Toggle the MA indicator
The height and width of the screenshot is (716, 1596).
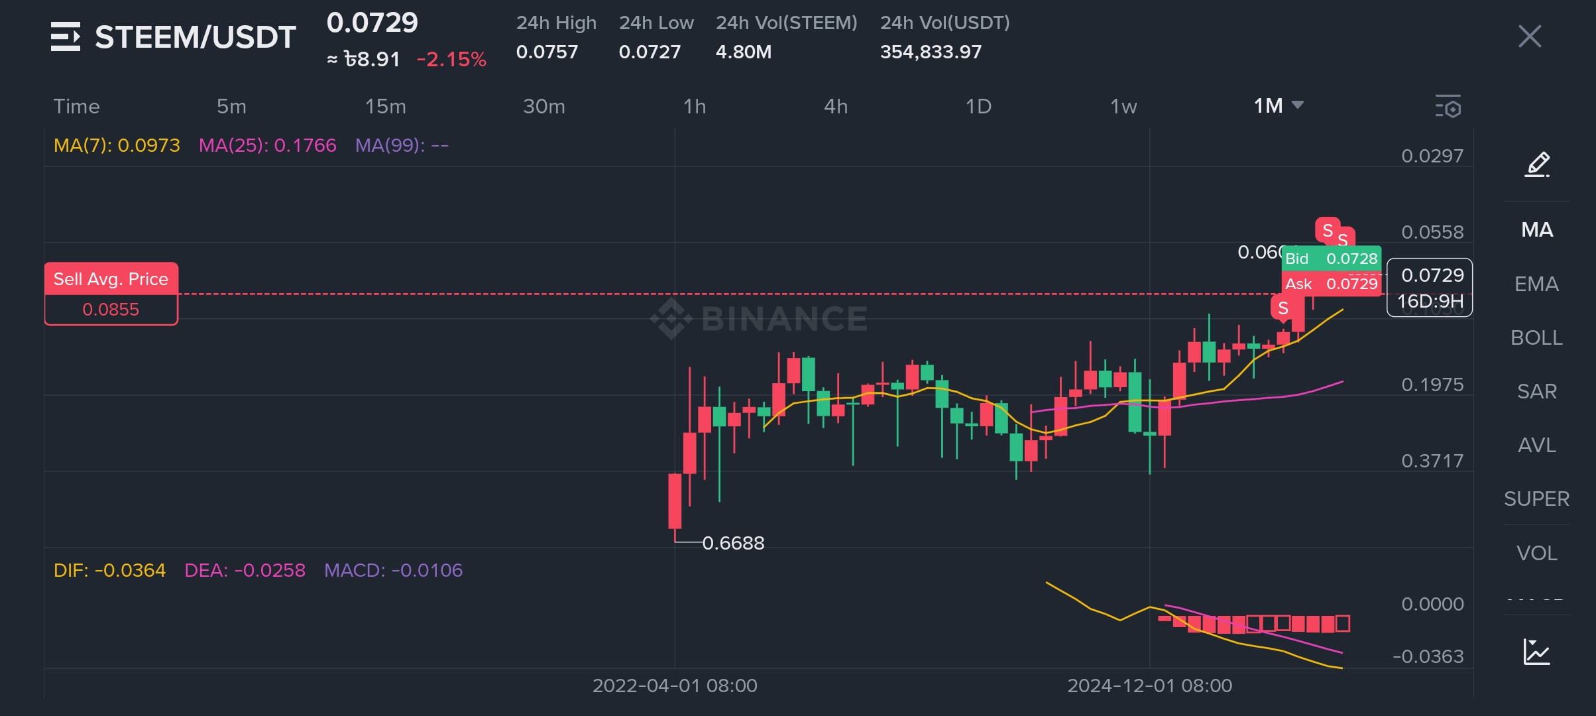[1536, 230]
